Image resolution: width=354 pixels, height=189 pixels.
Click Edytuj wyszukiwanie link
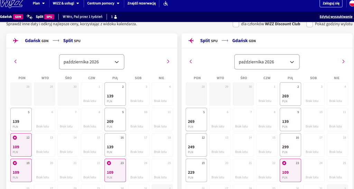[x=336, y=17]
